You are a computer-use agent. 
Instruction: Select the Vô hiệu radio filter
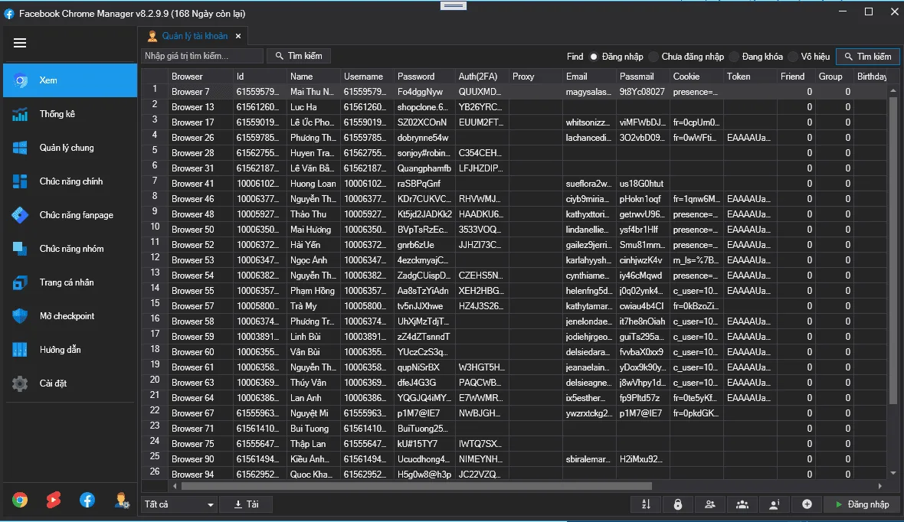click(x=793, y=57)
